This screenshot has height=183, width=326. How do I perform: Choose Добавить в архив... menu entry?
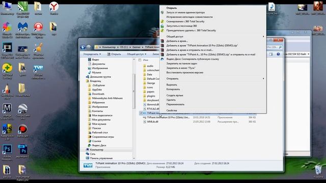tap(213, 41)
